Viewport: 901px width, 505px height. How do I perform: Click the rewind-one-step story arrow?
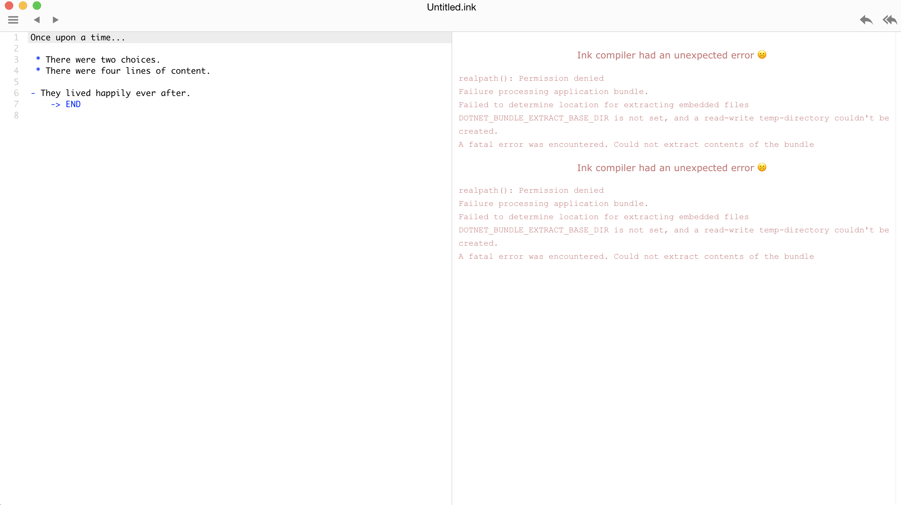point(866,20)
